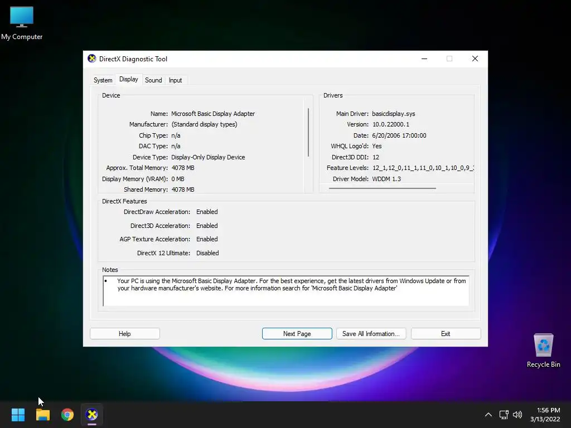Click the 'Device' group label
This screenshot has height=428, width=571.
pos(111,95)
